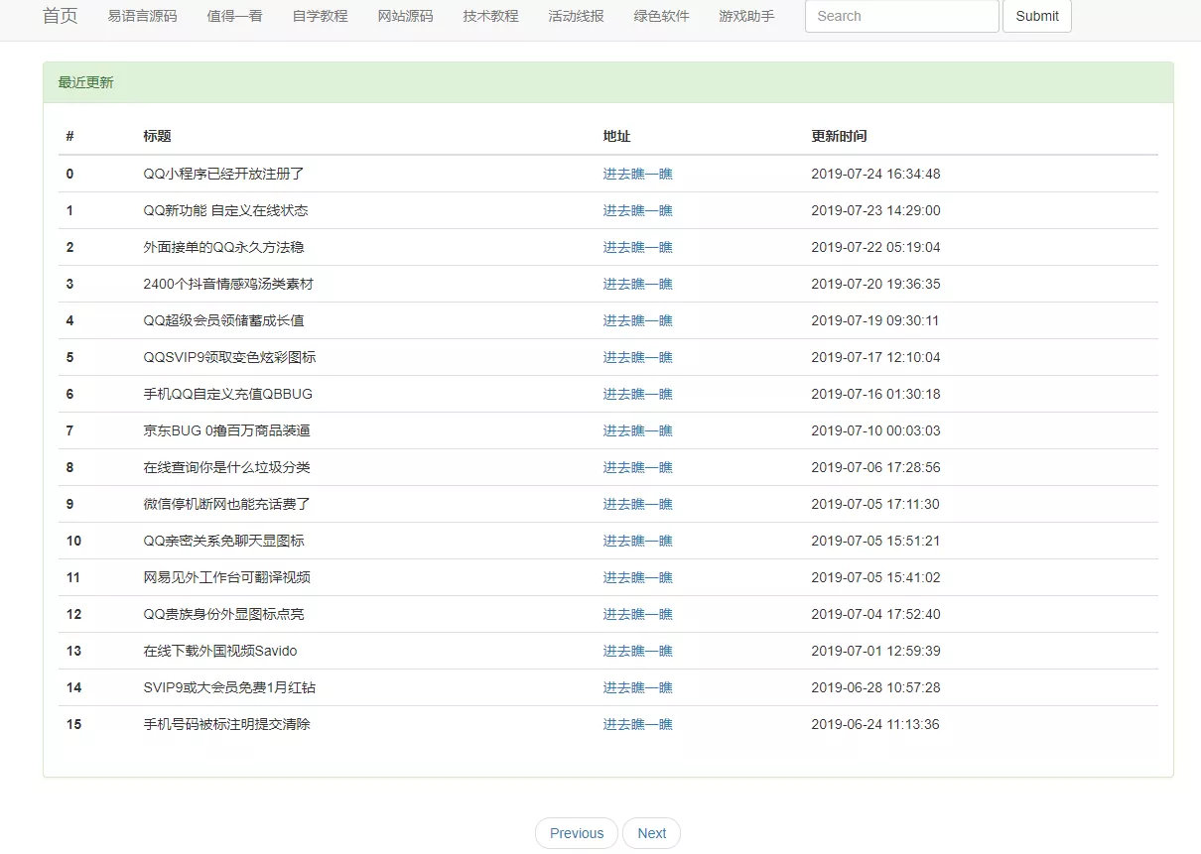
Task: Click row number 15 cell
Action: click(x=74, y=724)
